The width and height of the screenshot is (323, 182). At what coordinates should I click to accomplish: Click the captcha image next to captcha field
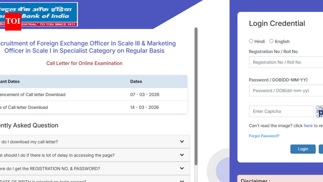[319, 111]
